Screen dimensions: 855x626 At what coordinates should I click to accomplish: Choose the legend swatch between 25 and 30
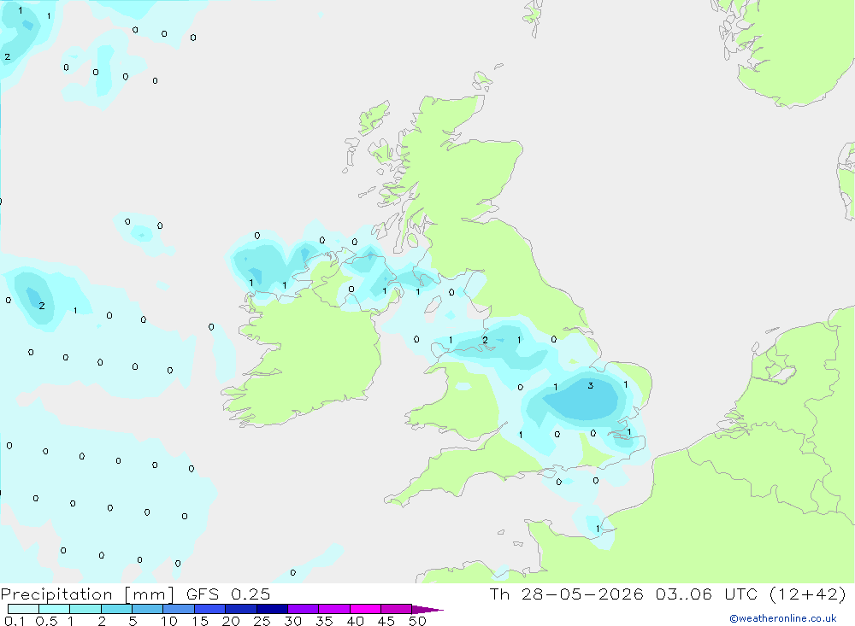tap(272, 609)
